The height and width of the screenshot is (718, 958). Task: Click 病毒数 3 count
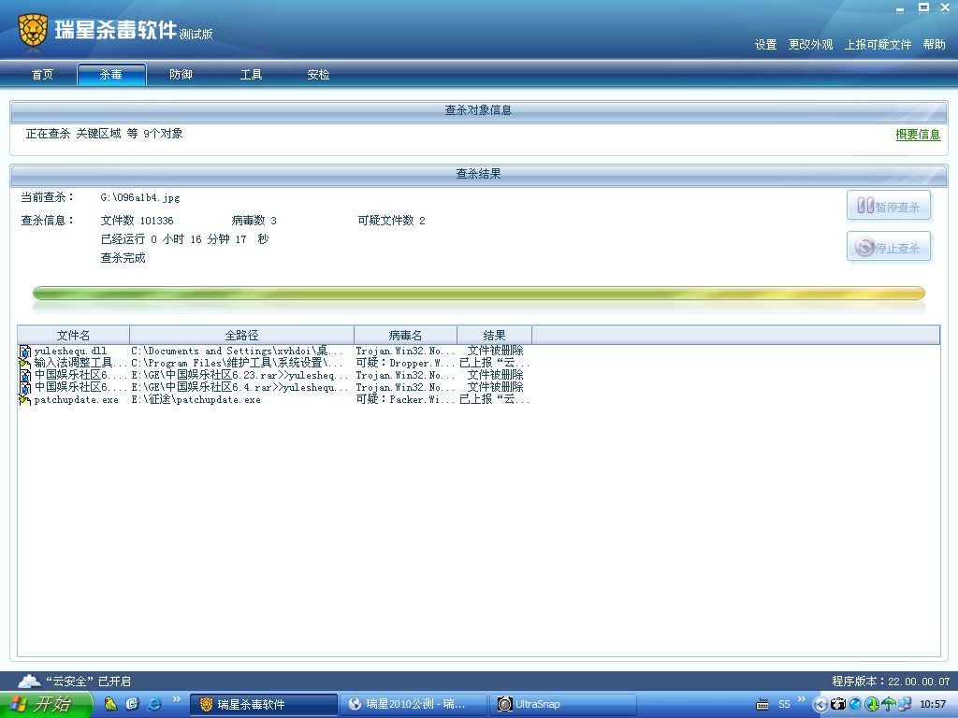(x=254, y=221)
